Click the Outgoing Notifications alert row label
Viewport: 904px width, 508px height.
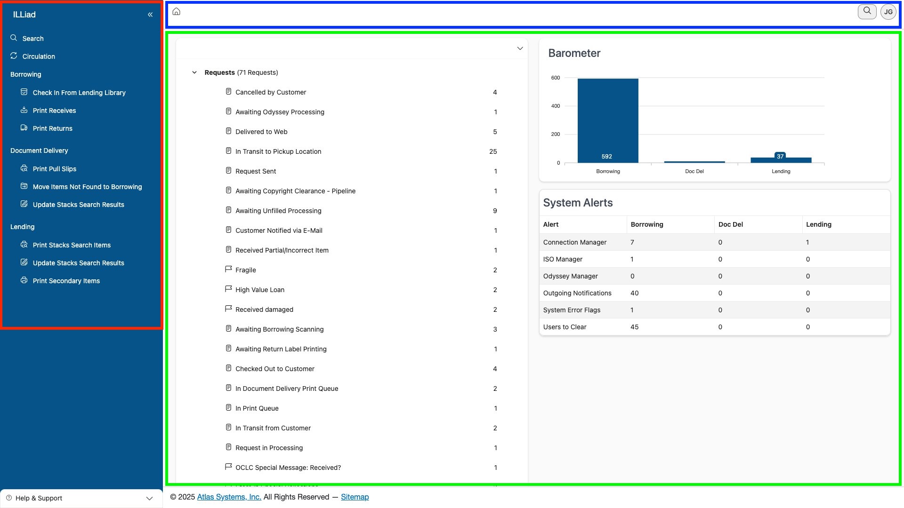(x=577, y=293)
